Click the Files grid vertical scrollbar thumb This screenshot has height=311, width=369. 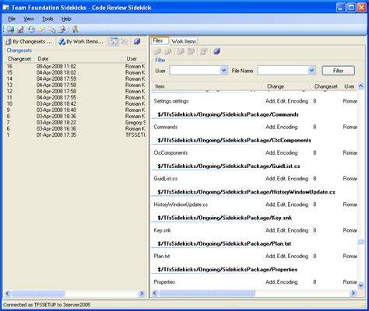360,242
